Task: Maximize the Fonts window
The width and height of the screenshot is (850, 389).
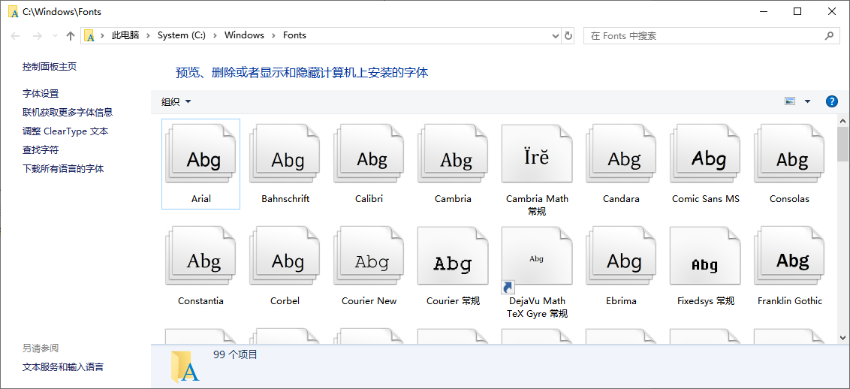Action: pyautogui.click(x=797, y=11)
